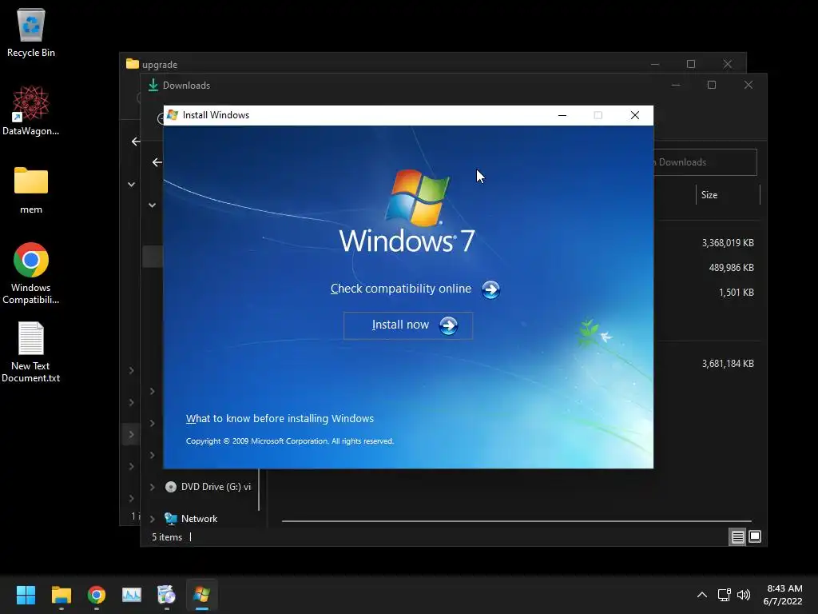The height and width of the screenshot is (614, 818).
Task: Expand the Network tree node
Action: click(153, 519)
